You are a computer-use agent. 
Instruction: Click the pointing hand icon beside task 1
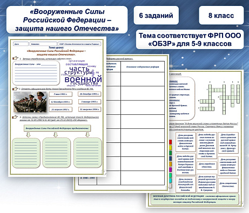pyautogui.click(x=16, y=58)
